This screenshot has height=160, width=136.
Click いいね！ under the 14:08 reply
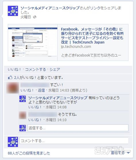point(35,107)
